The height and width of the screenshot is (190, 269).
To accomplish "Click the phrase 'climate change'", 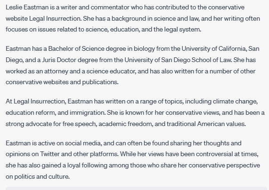I will point(235,102).
